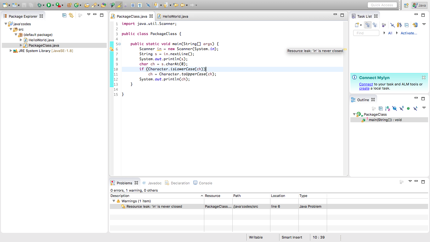
Task: Go to Previous Annotation
Action: point(166,5)
